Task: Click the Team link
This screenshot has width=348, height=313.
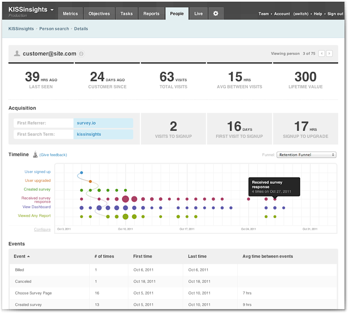Action: (x=264, y=14)
